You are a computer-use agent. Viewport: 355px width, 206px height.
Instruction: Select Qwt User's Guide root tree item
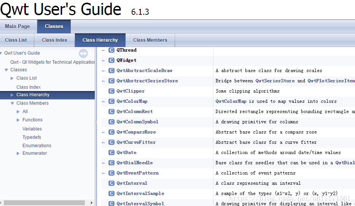[x=22, y=53]
